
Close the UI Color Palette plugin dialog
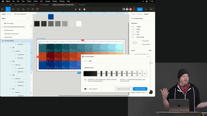point(148,57)
